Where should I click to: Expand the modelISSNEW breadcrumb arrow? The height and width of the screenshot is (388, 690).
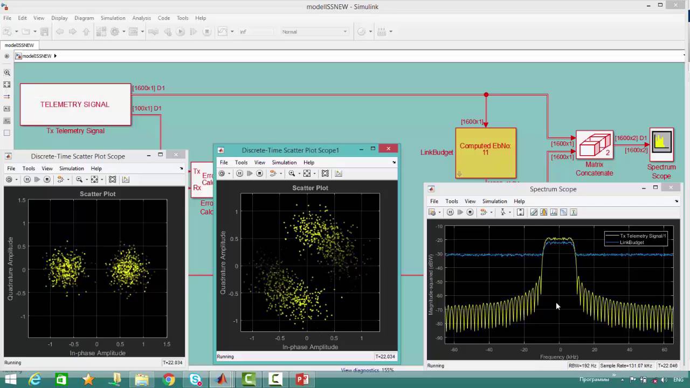click(55, 56)
